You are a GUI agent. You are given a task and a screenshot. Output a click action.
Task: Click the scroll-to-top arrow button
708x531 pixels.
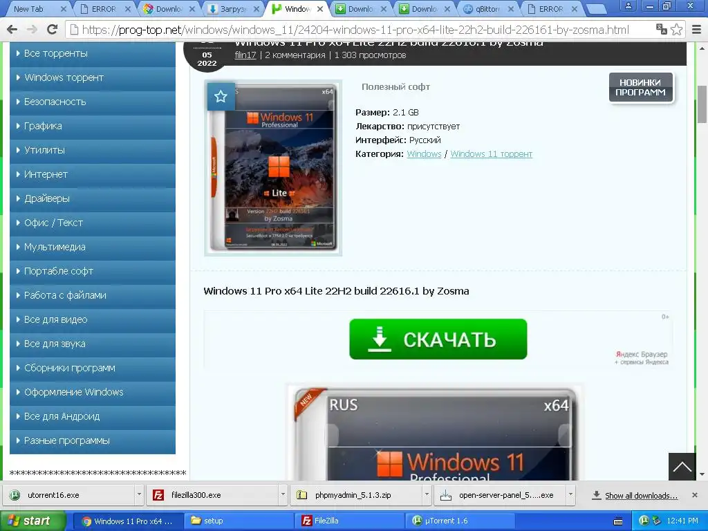pos(682,467)
